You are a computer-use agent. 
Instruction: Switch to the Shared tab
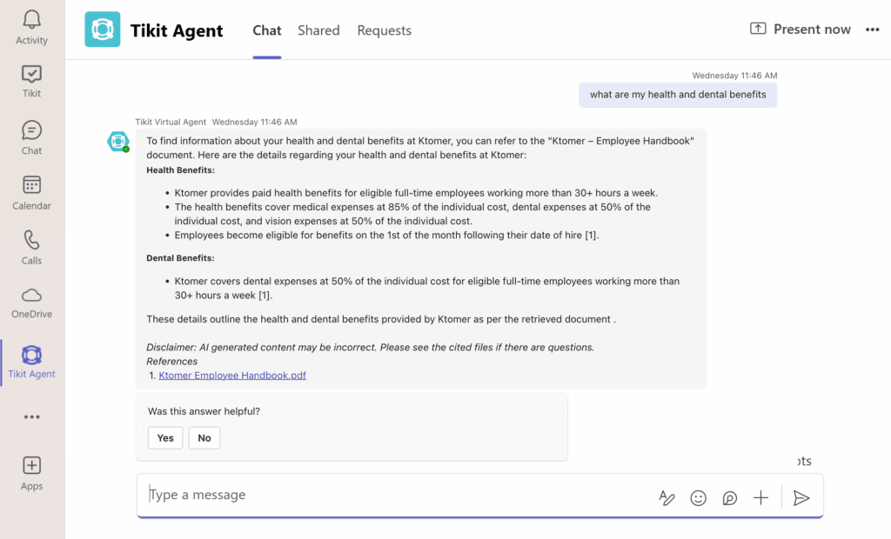[x=318, y=30]
